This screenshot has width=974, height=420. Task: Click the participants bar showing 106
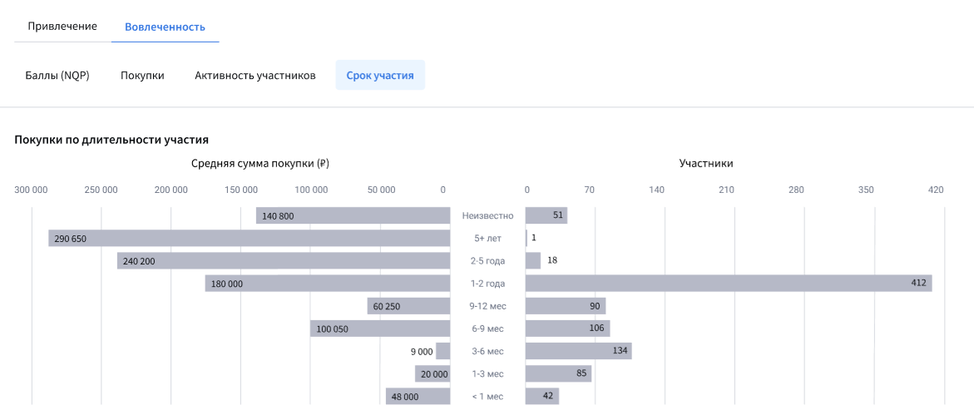(x=567, y=329)
